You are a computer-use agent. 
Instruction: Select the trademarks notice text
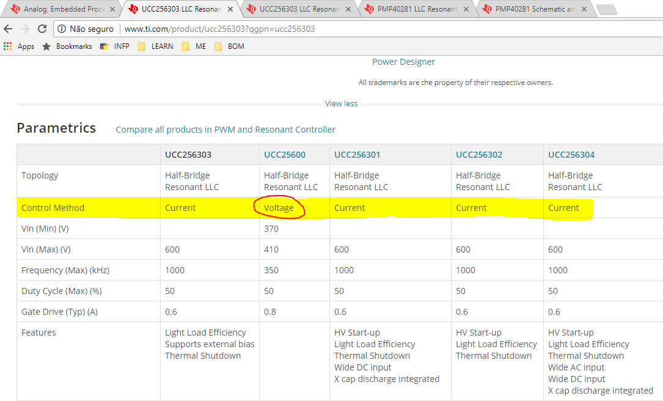click(455, 83)
